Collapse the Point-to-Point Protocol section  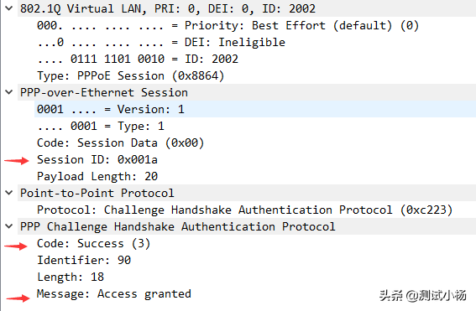pos(9,193)
